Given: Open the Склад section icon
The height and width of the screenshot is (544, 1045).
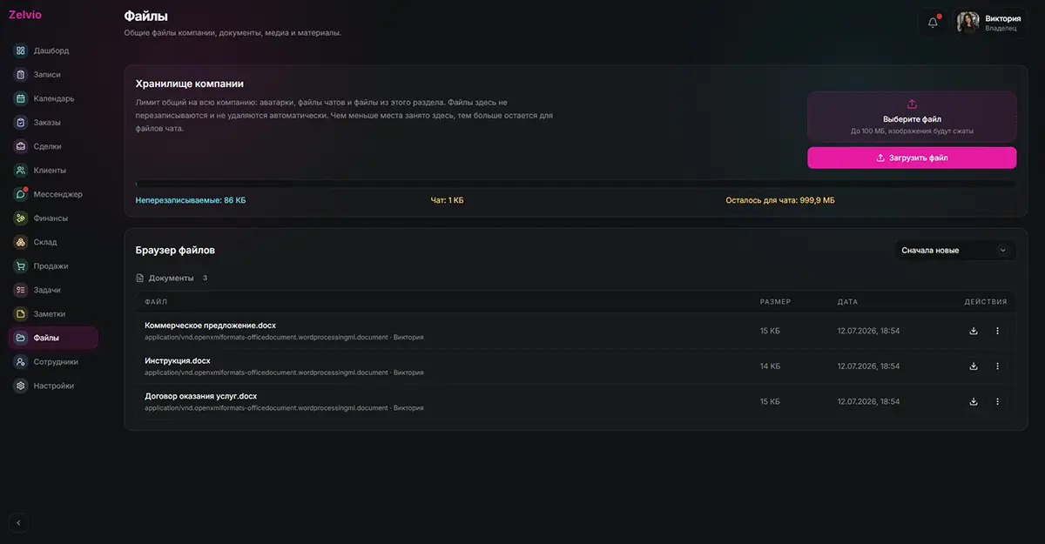Looking at the screenshot, I should click(x=20, y=242).
